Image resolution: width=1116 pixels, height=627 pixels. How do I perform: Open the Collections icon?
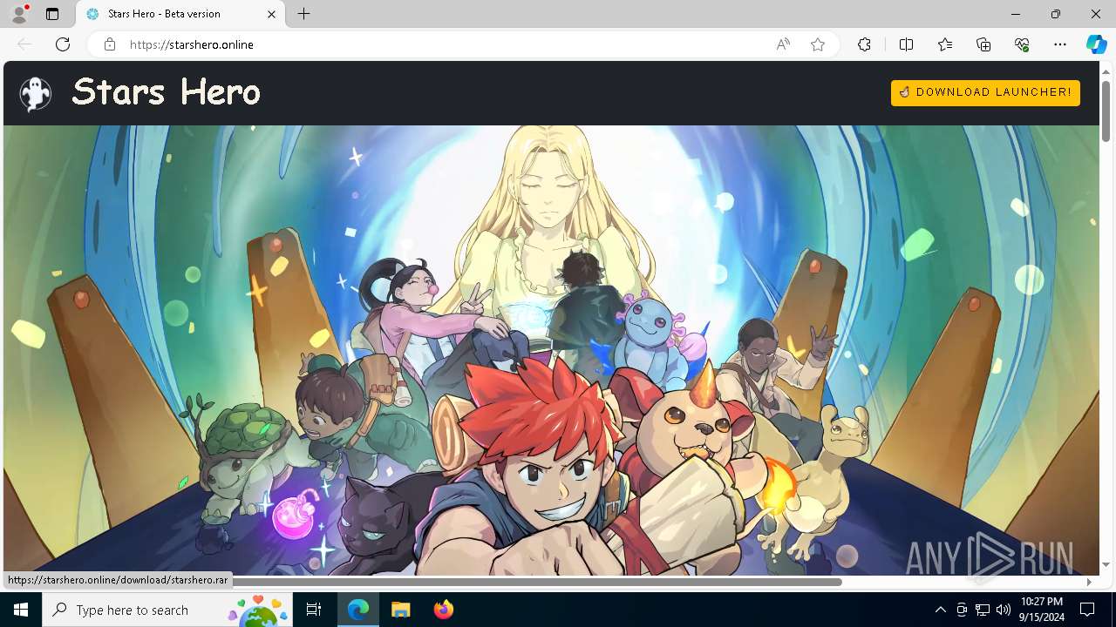(x=983, y=44)
